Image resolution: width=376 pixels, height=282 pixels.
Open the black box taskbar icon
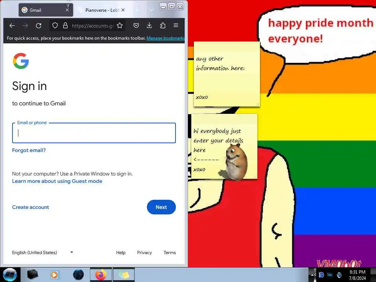pyautogui.click(x=33, y=275)
